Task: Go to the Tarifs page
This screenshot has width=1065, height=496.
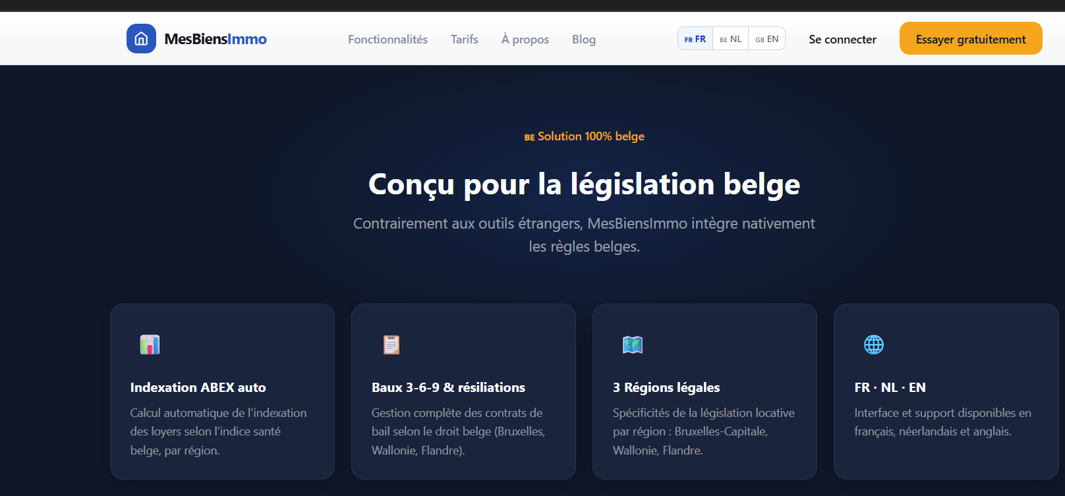Action: tap(465, 40)
